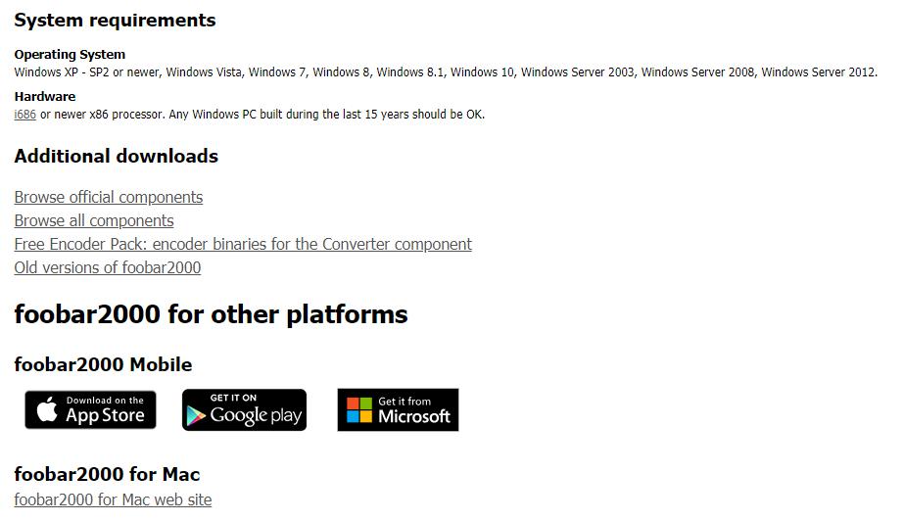Click 'Get it from Microsoft' text

(414, 409)
